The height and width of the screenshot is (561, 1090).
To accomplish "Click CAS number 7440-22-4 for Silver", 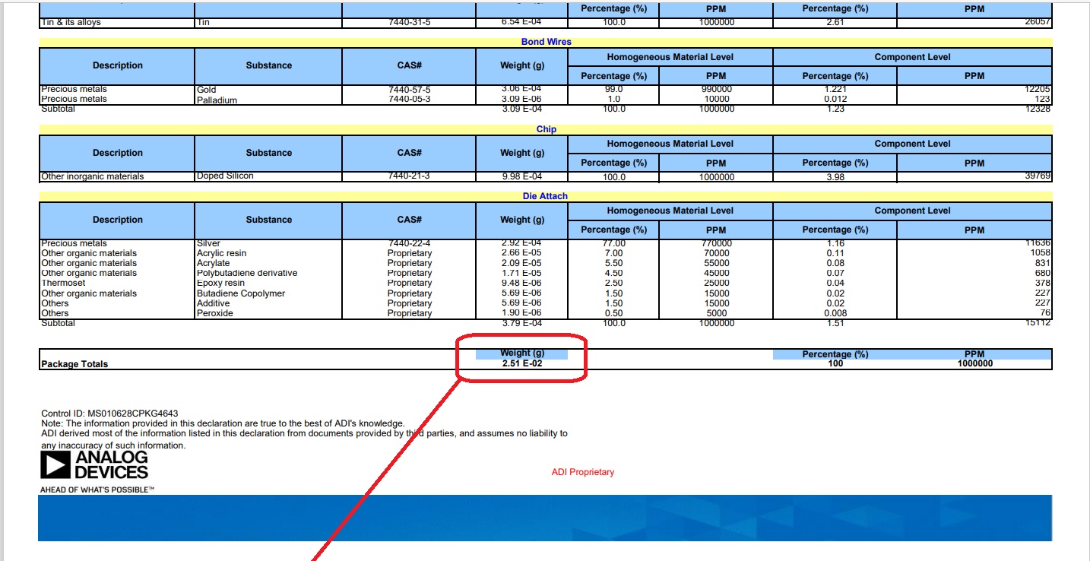I will pos(409,243).
